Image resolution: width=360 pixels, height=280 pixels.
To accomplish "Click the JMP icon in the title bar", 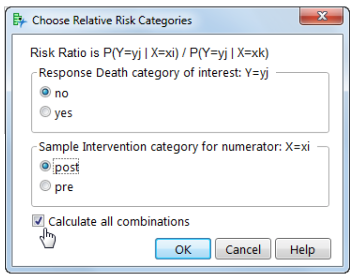I will point(20,20).
